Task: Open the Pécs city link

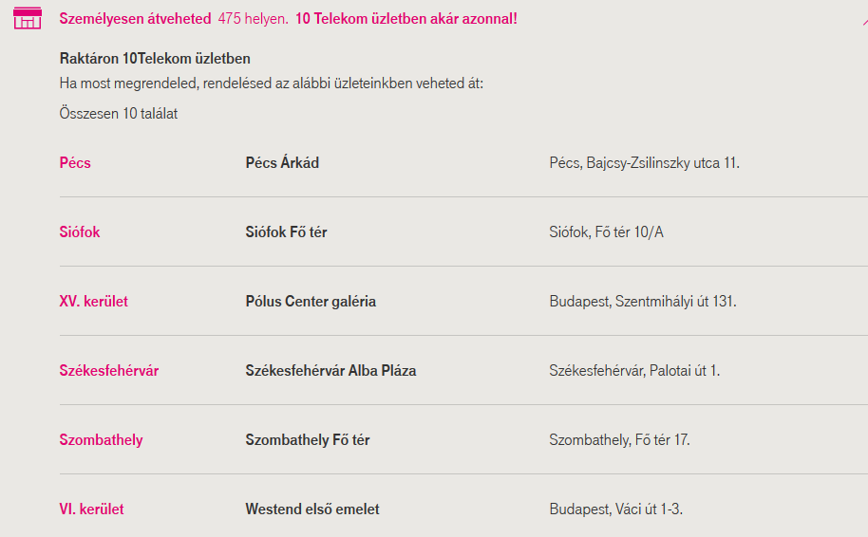Action: point(75,162)
